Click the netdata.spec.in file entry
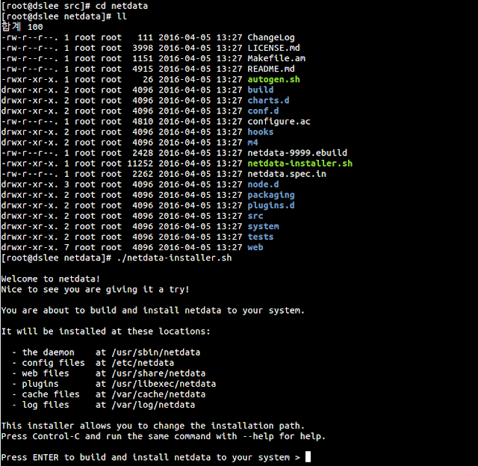478x466 pixels. point(286,174)
